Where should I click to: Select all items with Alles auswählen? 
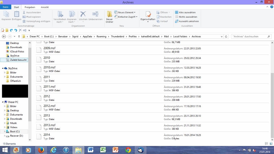click(187, 13)
